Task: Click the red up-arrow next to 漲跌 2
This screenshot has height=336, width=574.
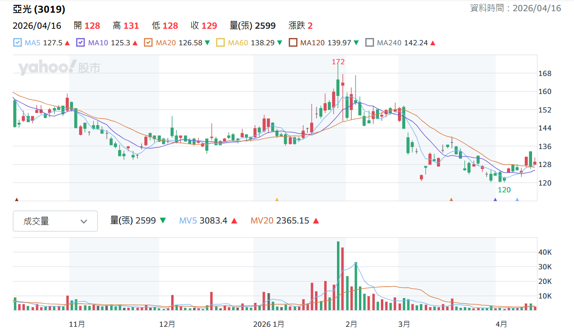Action: [x=311, y=25]
